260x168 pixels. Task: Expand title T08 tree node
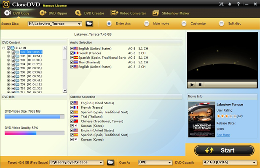click(x=8, y=80)
